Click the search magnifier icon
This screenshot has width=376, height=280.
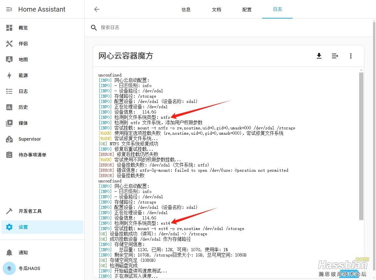[94, 27]
